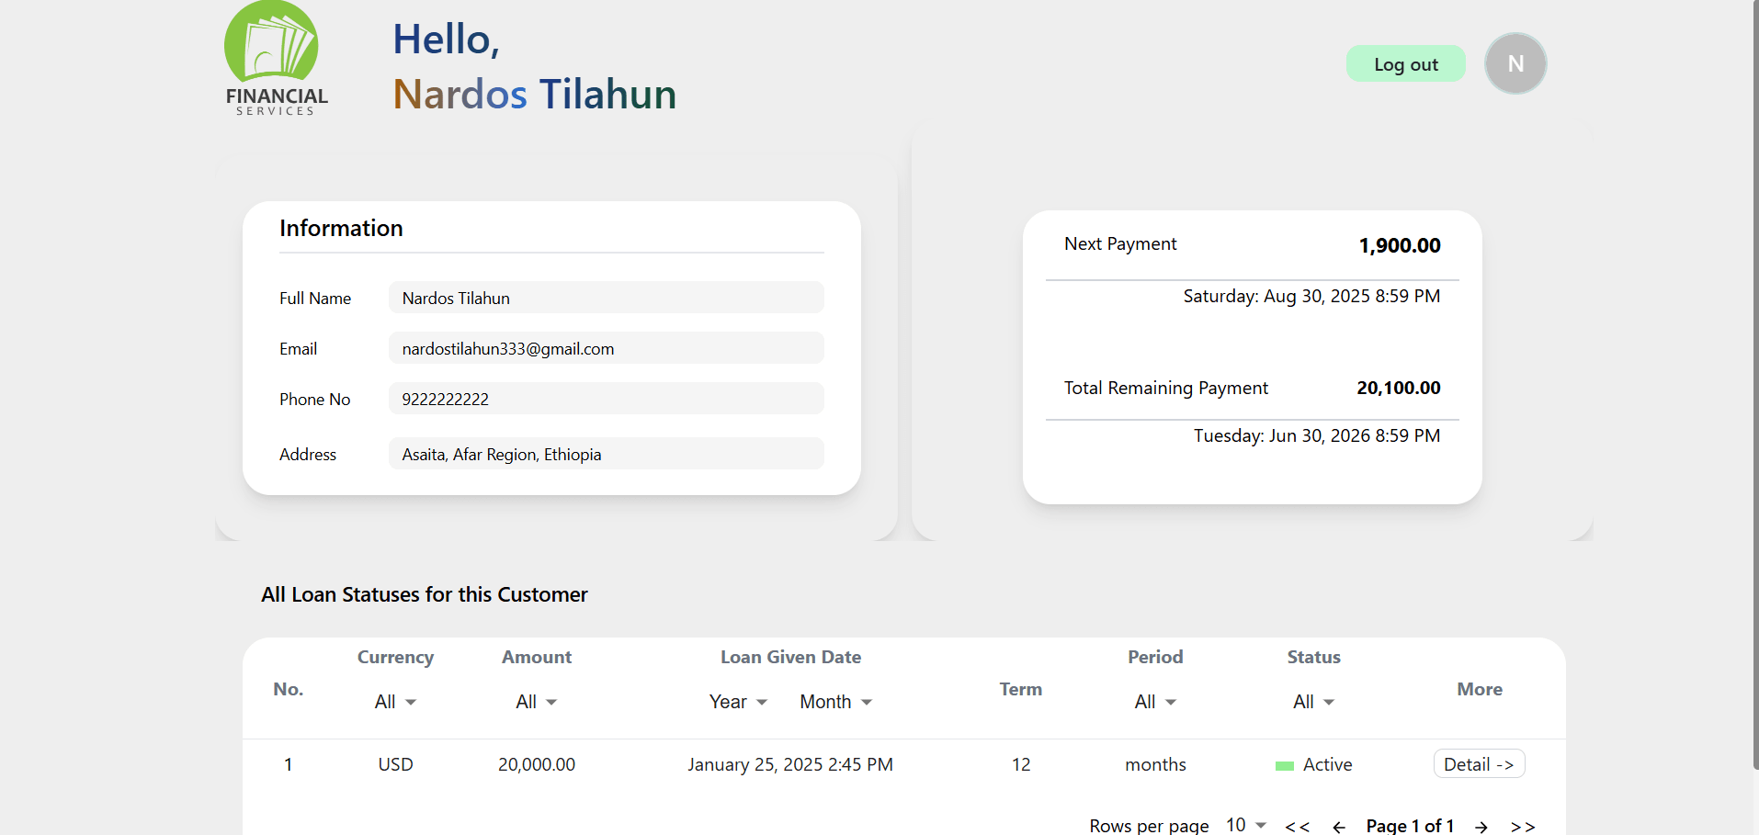
Task: Click the Log out button
Action: coord(1405,63)
